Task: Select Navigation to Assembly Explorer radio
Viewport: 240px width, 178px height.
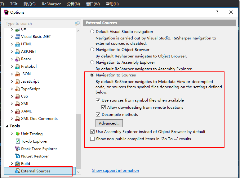Action: tap(92, 62)
